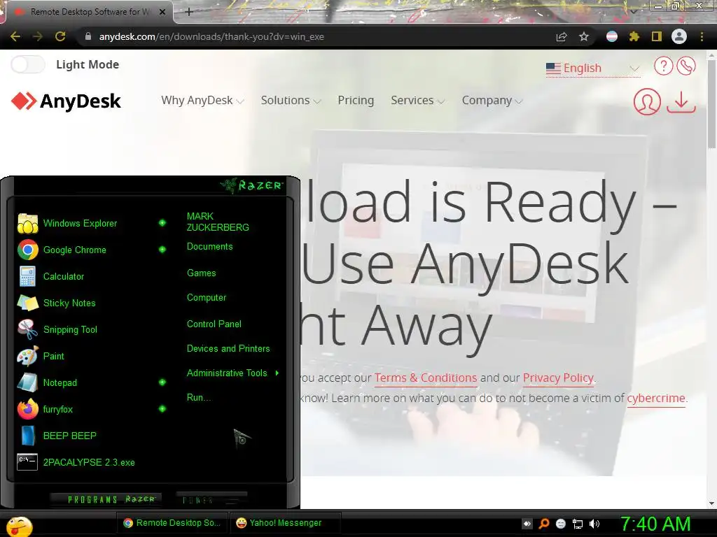Toggle the Light Mode switch

[28, 64]
